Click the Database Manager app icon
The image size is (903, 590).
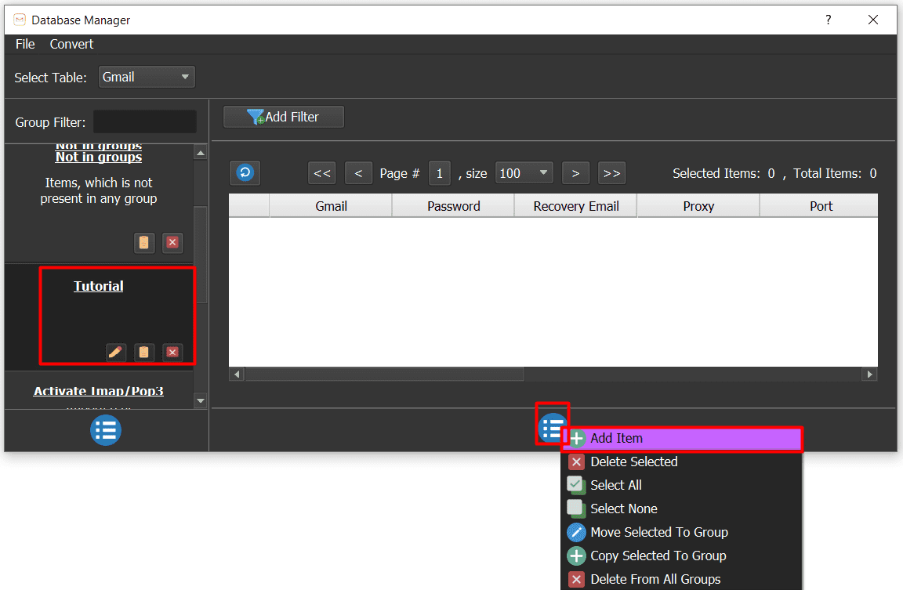[x=20, y=20]
